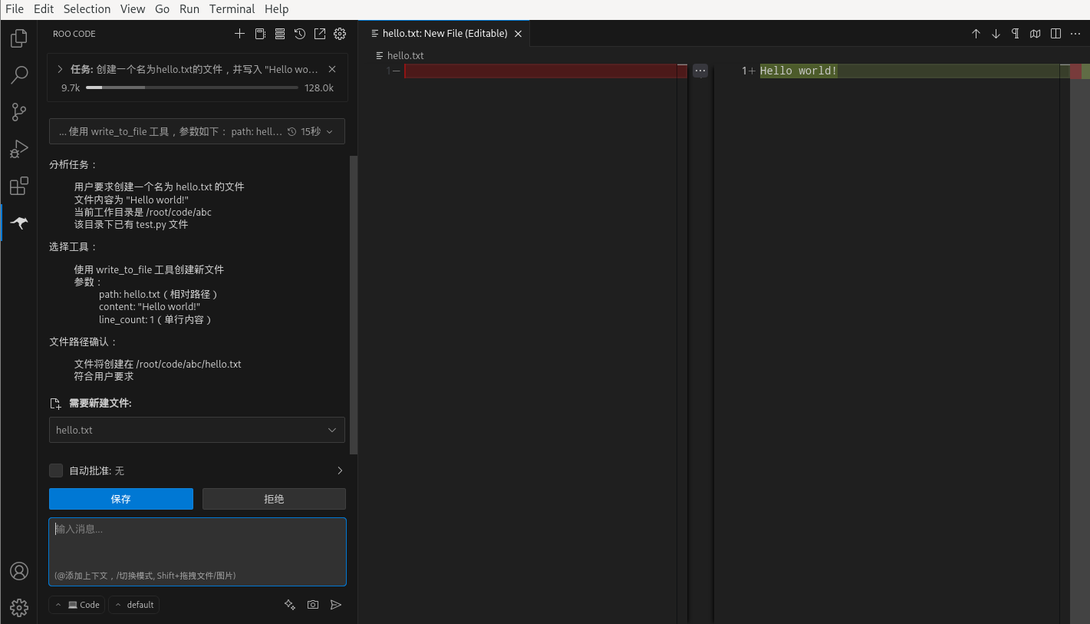The image size is (1090, 624).
Task: Close the hello.txt diff editor tab
Action: (519, 34)
